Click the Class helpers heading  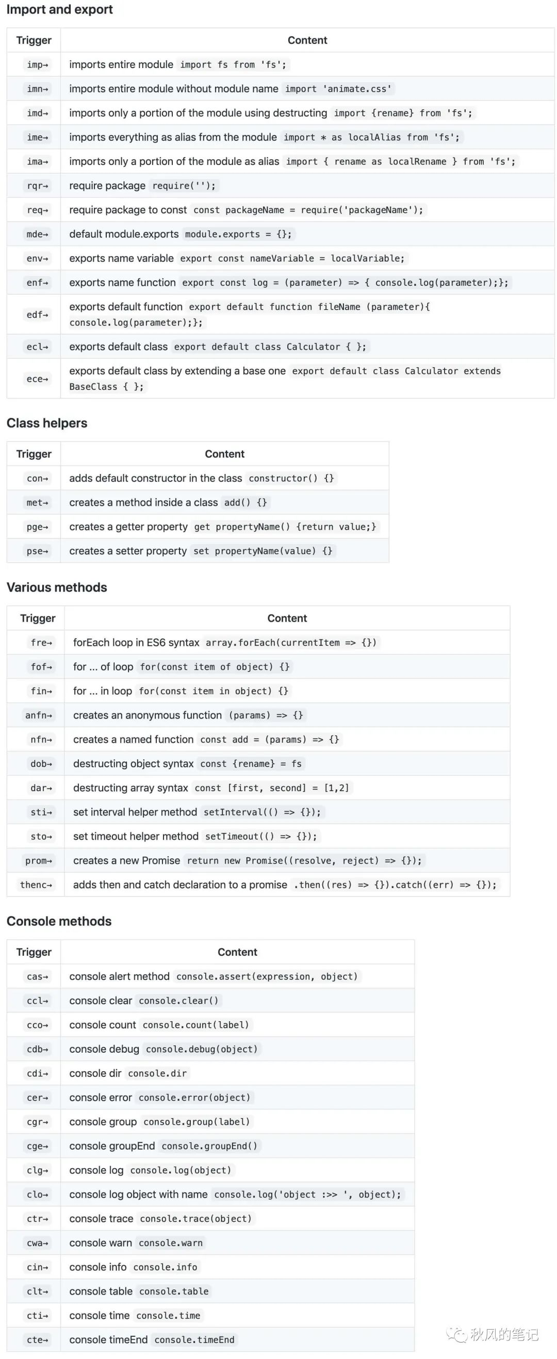pos(47,423)
